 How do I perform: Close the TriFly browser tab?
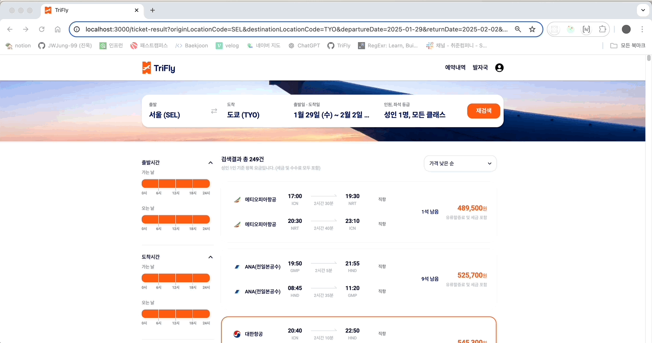137,10
